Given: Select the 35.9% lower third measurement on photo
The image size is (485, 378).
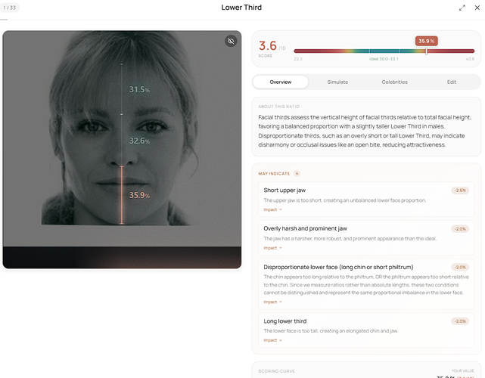Looking at the screenshot, I should point(139,195).
